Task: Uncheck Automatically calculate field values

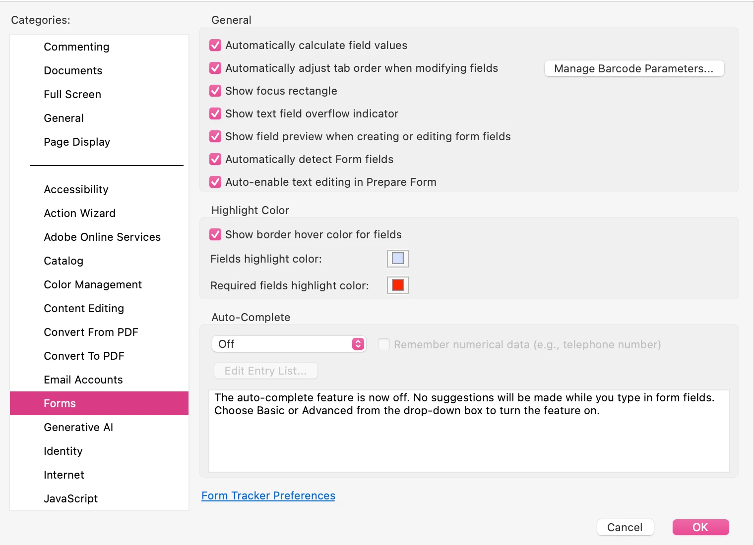Action: pos(215,46)
